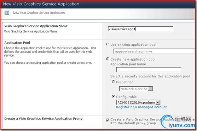Open the Network Service predefined account dropdown
Image resolution: width=197 pixels, height=131 pixels.
click(136, 89)
